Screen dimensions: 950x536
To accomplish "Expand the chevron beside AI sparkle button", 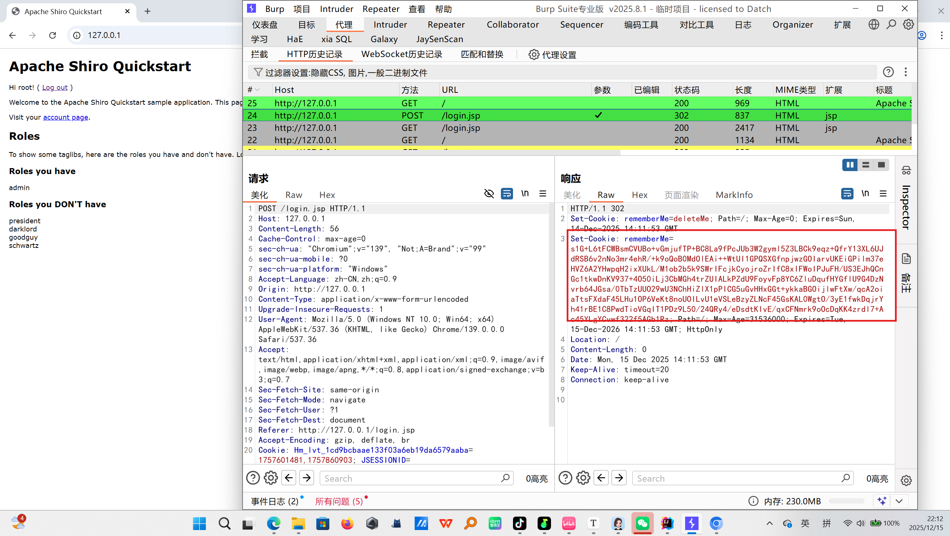I will point(899,501).
